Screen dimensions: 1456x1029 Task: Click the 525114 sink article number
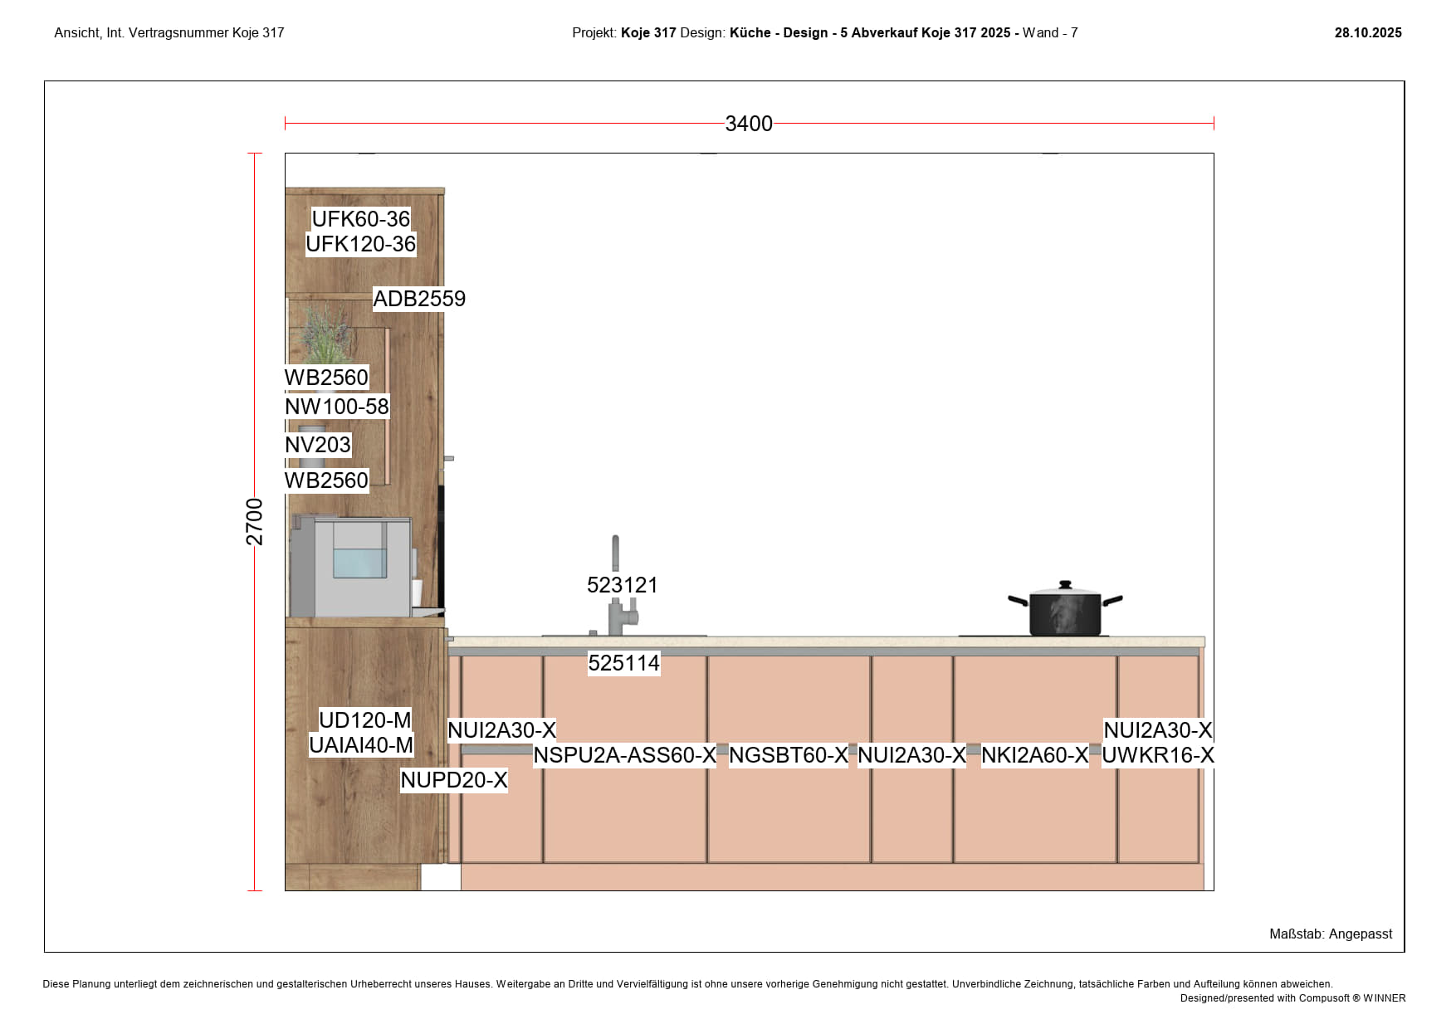pos(623,663)
